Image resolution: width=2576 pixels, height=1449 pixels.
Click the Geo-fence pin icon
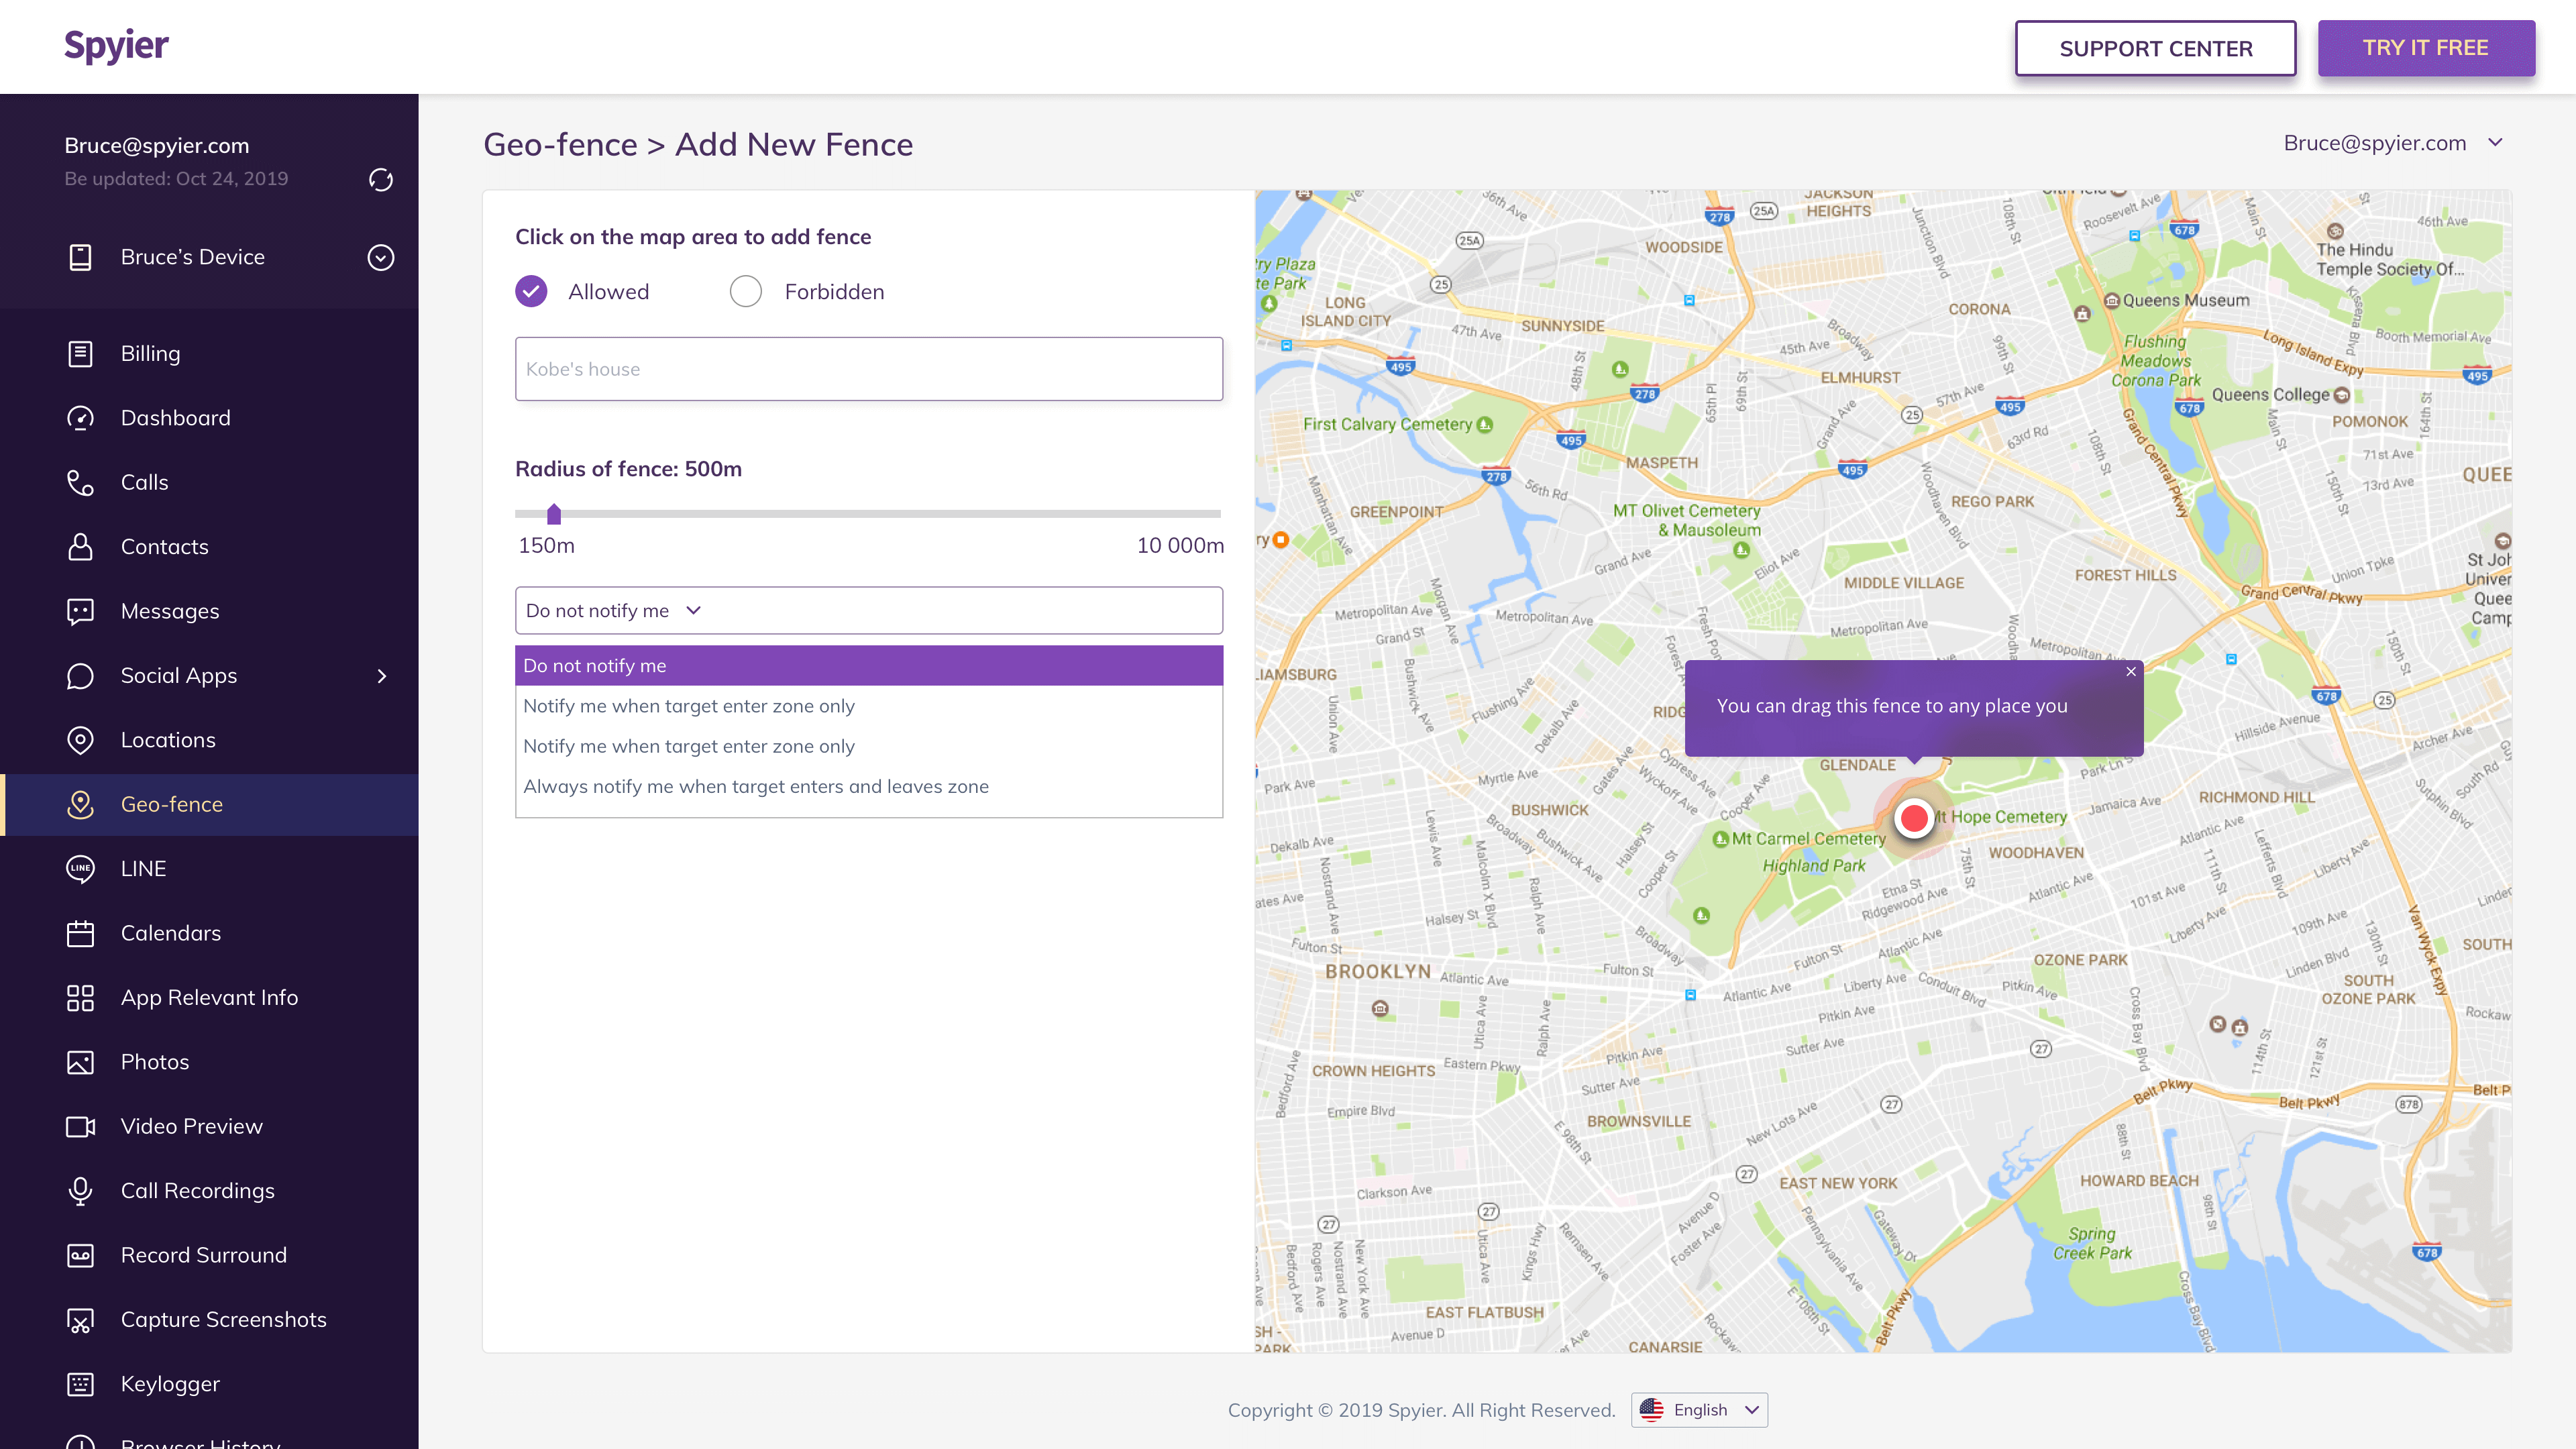tap(80, 804)
